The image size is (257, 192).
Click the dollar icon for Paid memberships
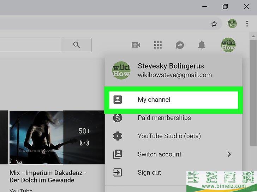118,118
